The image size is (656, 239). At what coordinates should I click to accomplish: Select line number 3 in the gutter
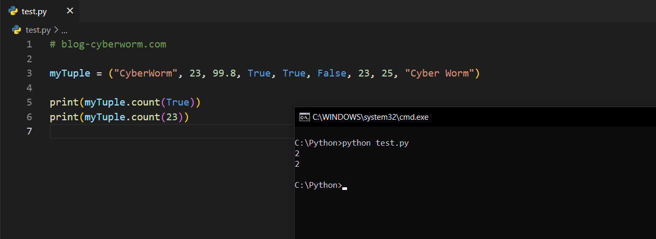(x=29, y=73)
